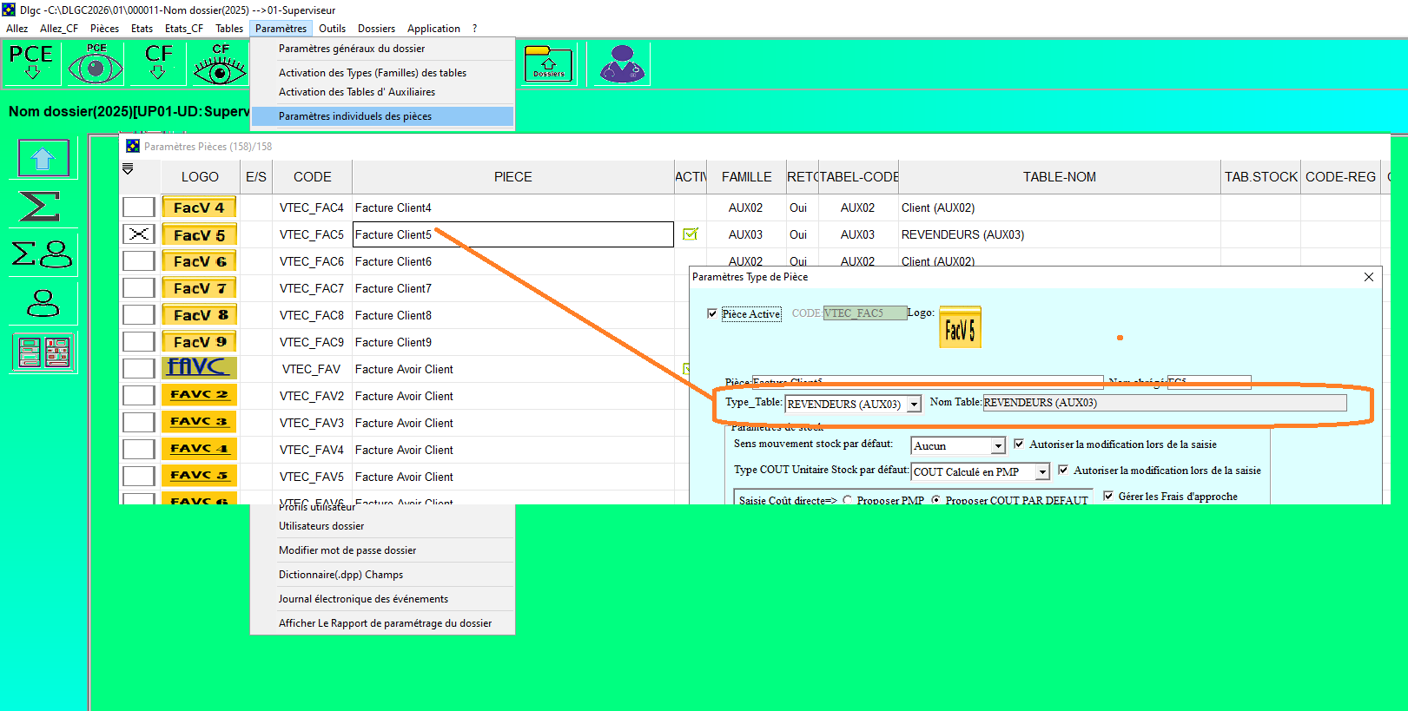Screen dimensions: 1408x711
Task: Click the CF download arrow icon
Action: (x=158, y=63)
